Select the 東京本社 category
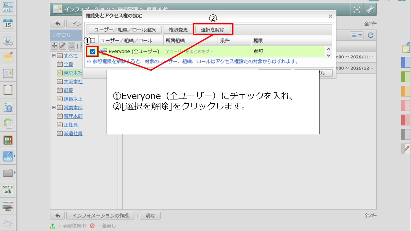The image size is (411, 231). tap(73, 73)
